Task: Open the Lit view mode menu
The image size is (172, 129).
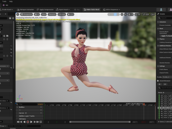Action: (37, 14)
